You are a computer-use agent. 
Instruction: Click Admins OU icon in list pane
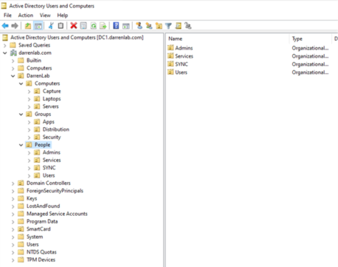pos(170,48)
